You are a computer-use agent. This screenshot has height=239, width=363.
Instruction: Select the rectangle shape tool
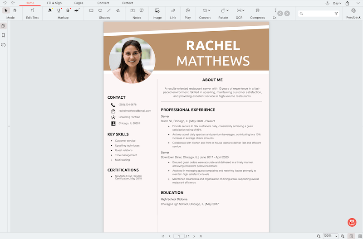(x=91, y=10)
